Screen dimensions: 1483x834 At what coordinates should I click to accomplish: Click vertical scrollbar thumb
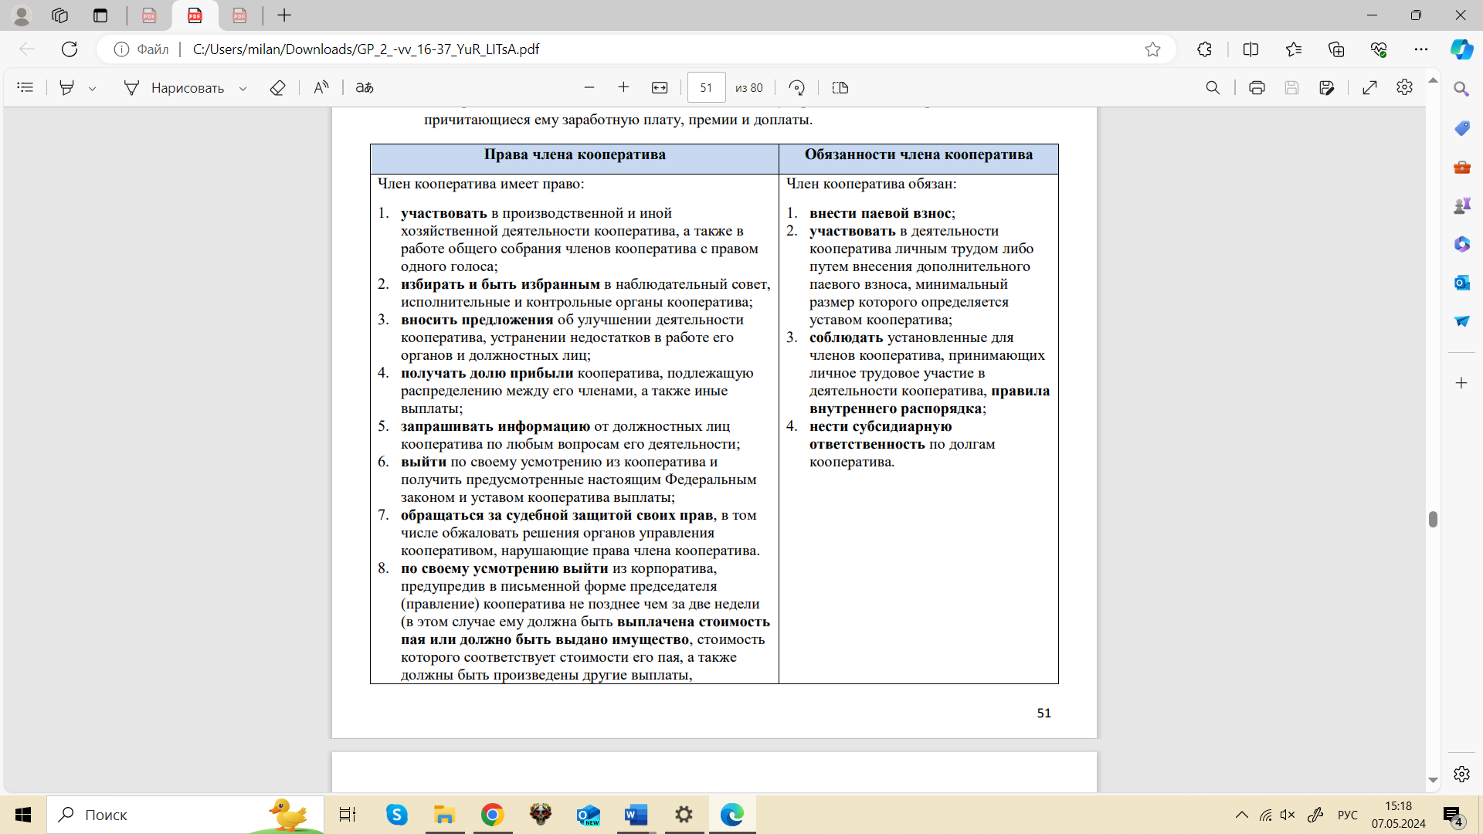coord(1433,519)
